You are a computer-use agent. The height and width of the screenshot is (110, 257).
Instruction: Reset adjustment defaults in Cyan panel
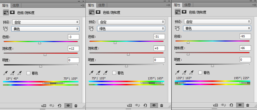coord(231,105)
